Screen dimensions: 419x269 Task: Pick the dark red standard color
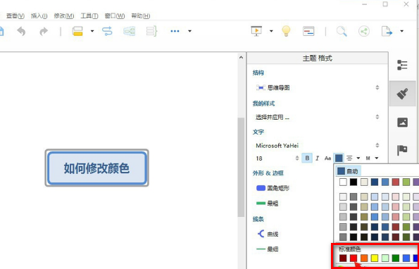coord(343,258)
